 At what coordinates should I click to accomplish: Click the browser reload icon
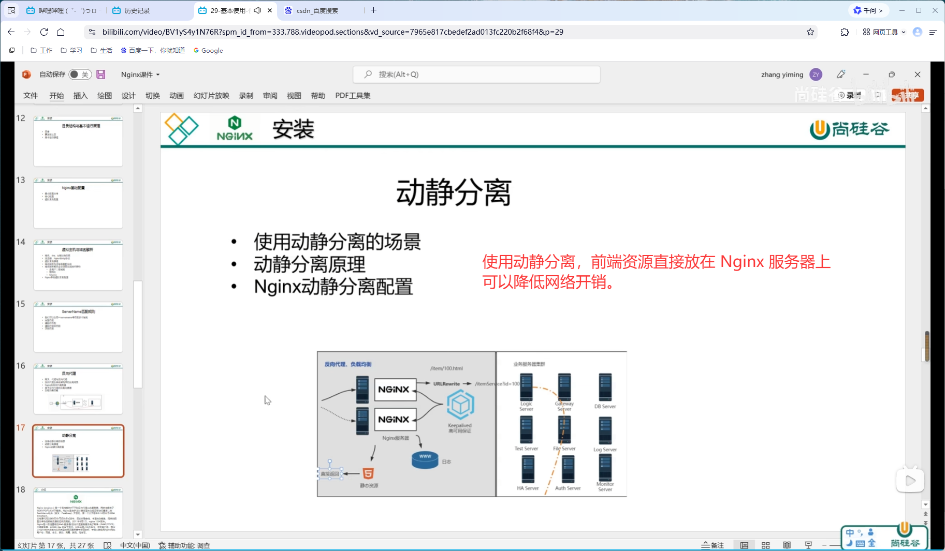(x=44, y=32)
